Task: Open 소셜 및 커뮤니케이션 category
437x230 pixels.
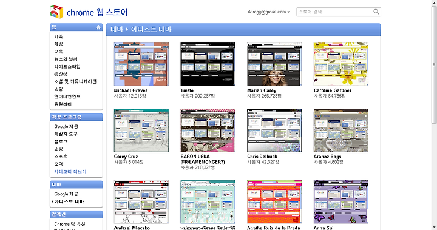Action: click(75, 82)
